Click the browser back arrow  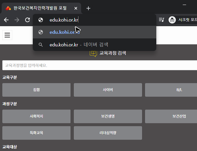tap(6, 20)
